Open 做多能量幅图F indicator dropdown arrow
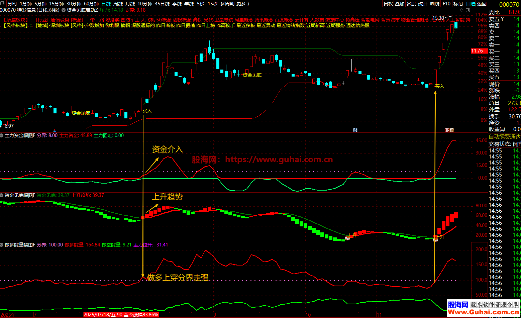The height and width of the screenshot is (318, 521). (2, 245)
